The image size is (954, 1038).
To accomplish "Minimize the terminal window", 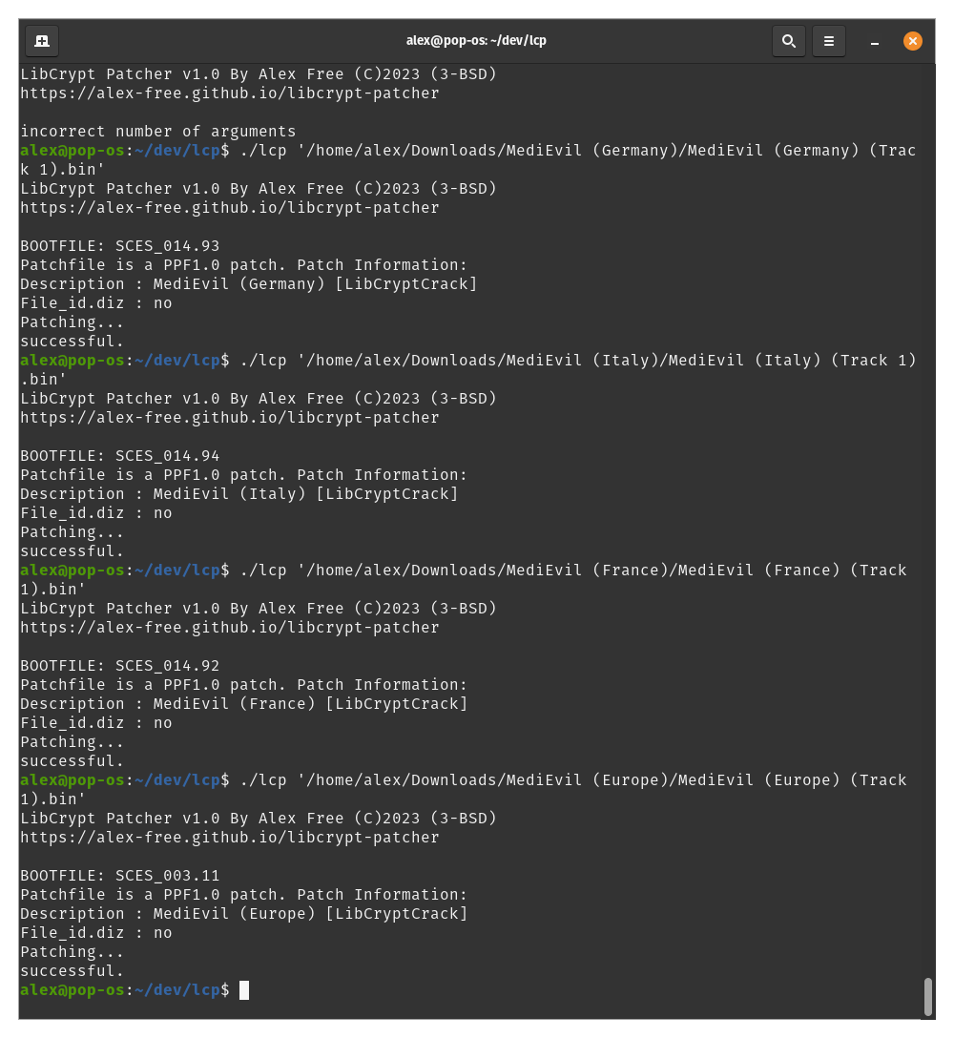I will (875, 42).
